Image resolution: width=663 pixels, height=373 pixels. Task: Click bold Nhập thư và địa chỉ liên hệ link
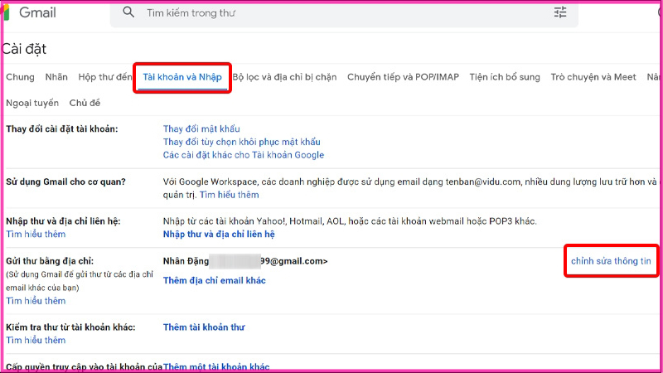click(x=219, y=235)
